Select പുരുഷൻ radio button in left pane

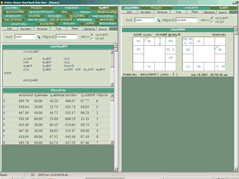(92, 35)
